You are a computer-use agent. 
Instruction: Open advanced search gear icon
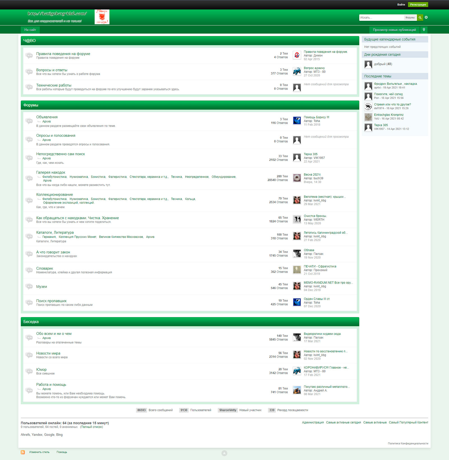click(426, 17)
